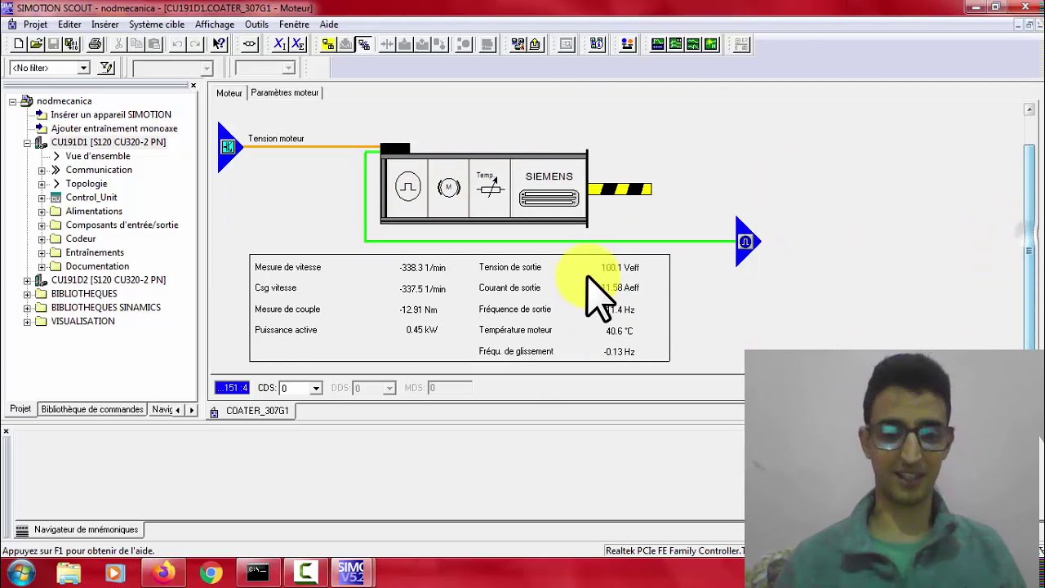
Task: Activate the context help pointer icon
Action: coord(219,44)
